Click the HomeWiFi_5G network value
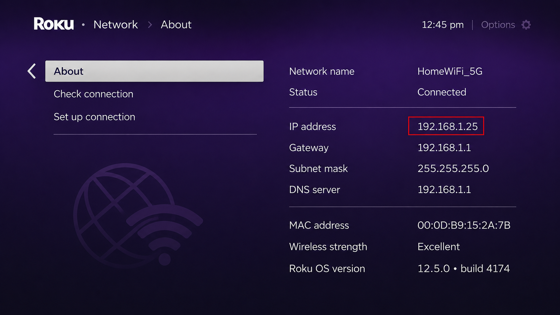This screenshot has height=315, width=560. point(450,71)
